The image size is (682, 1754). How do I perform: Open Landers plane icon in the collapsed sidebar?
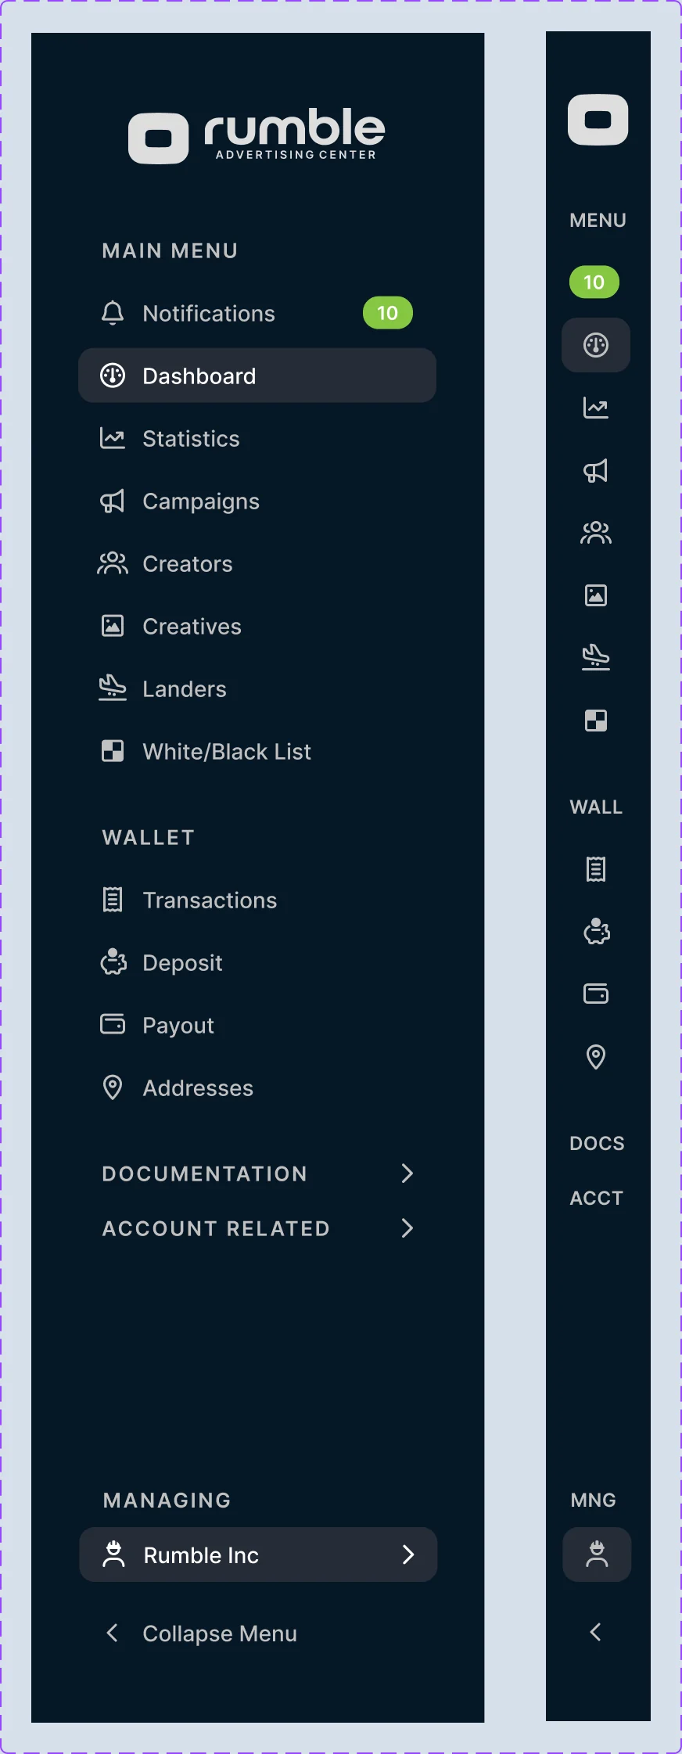tap(596, 657)
